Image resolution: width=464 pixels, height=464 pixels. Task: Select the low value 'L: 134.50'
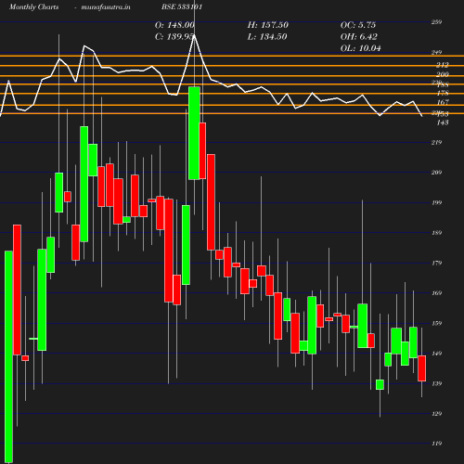click(x=267, y=37)
